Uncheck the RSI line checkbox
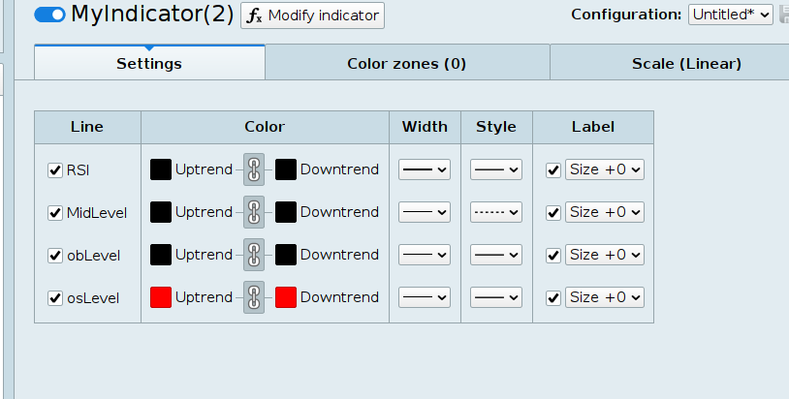 (55, 170)
